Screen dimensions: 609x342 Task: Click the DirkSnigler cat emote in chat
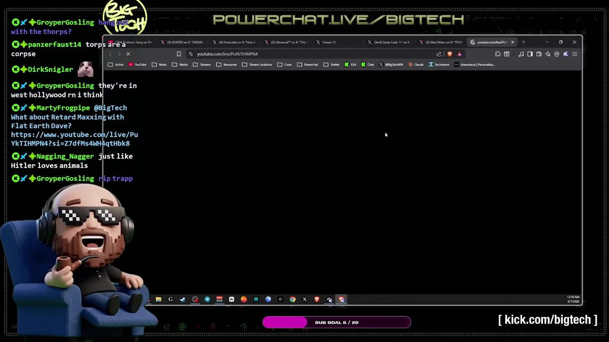click(86, 69)
